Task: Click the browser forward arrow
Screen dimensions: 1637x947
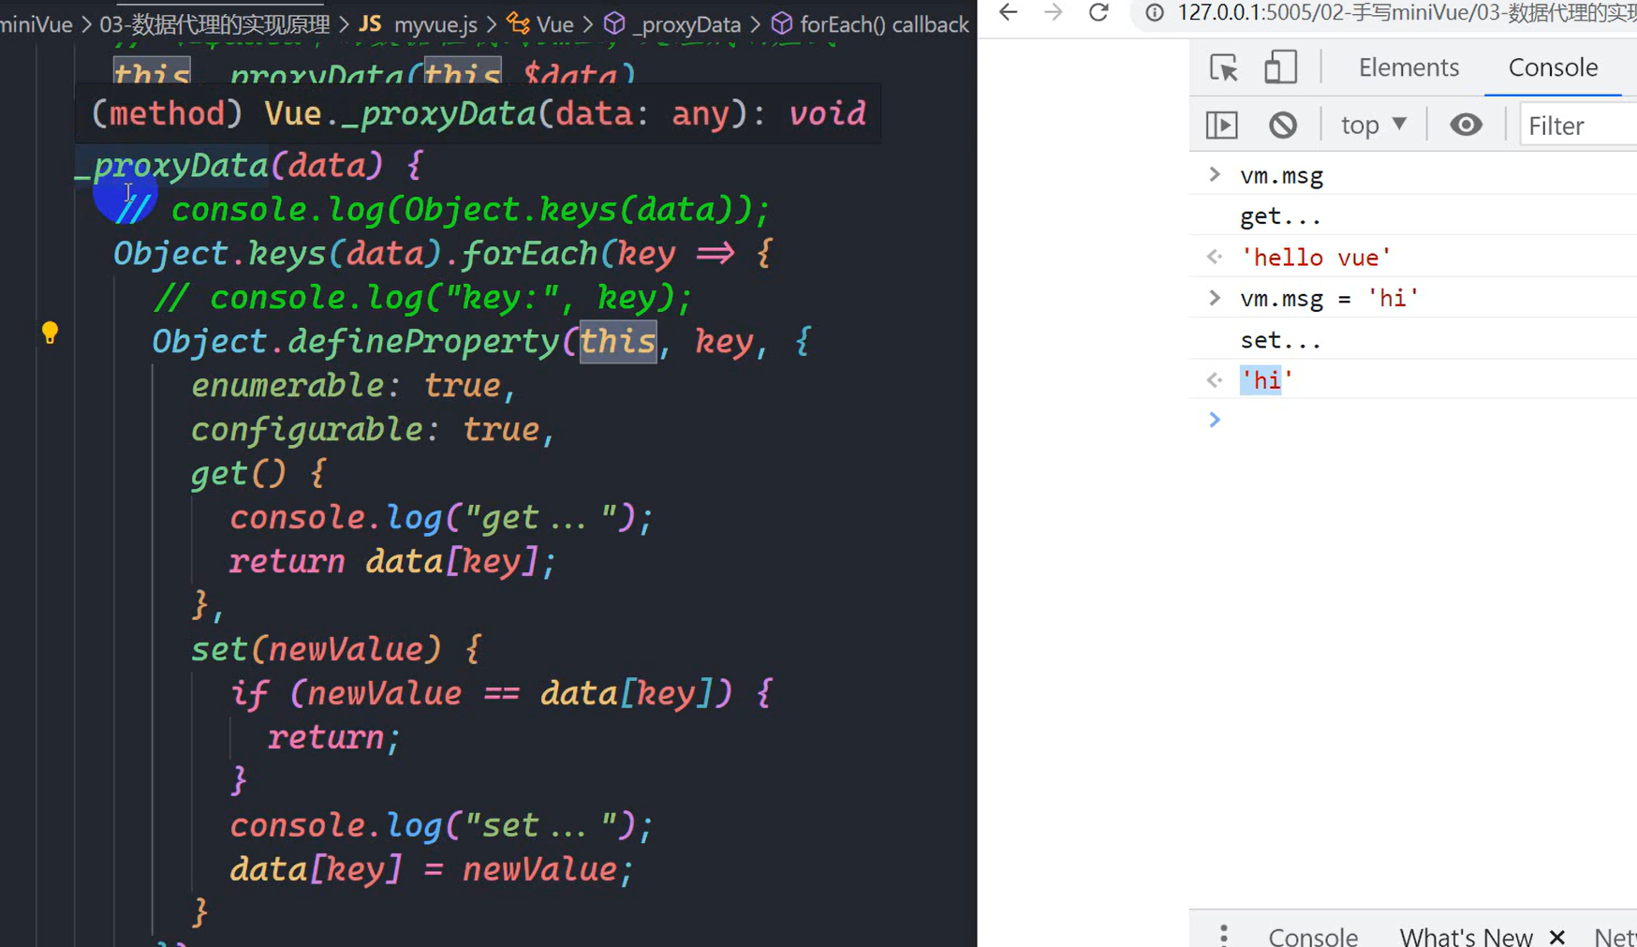Action: (1053, 12)
